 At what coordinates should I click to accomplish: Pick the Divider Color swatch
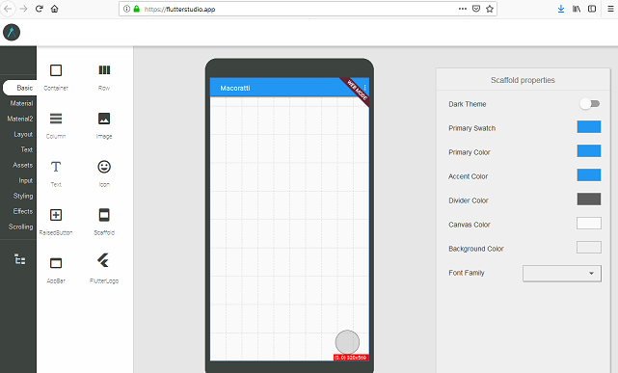click(589, 199)
